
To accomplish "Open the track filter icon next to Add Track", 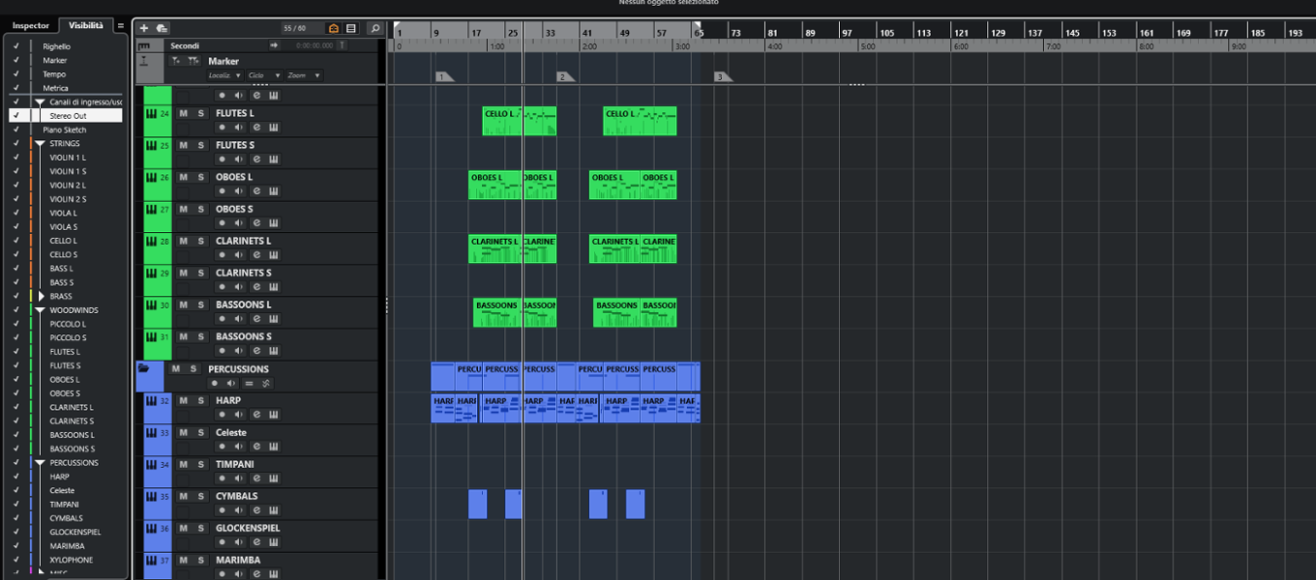I will tap(162, 29).
